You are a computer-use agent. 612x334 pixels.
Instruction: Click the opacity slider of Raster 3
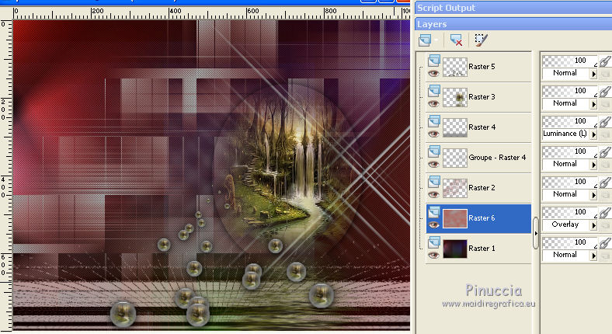click(570, 92)
